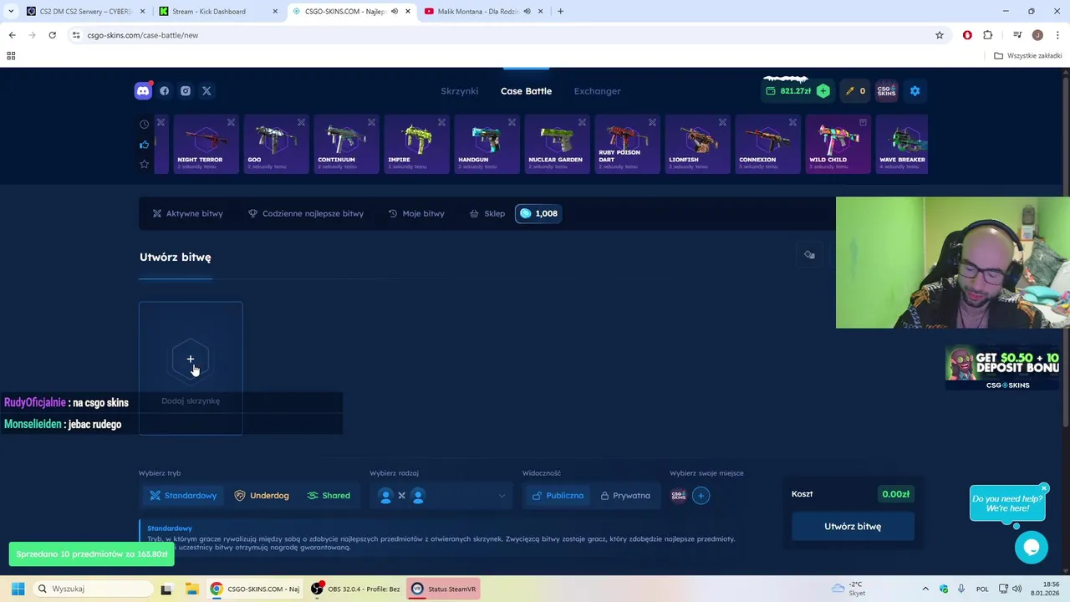Switch to Malik Montana browser tab

483,12
